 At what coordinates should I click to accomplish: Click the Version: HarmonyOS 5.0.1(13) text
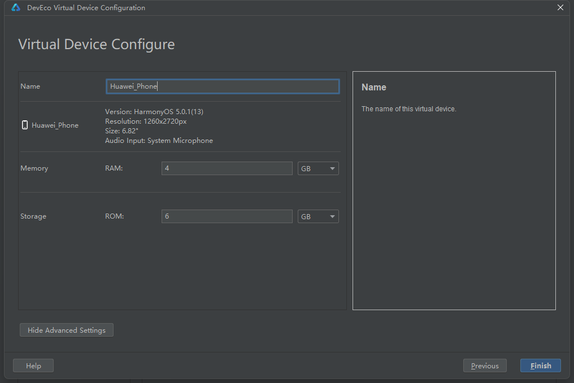[154, 112]
